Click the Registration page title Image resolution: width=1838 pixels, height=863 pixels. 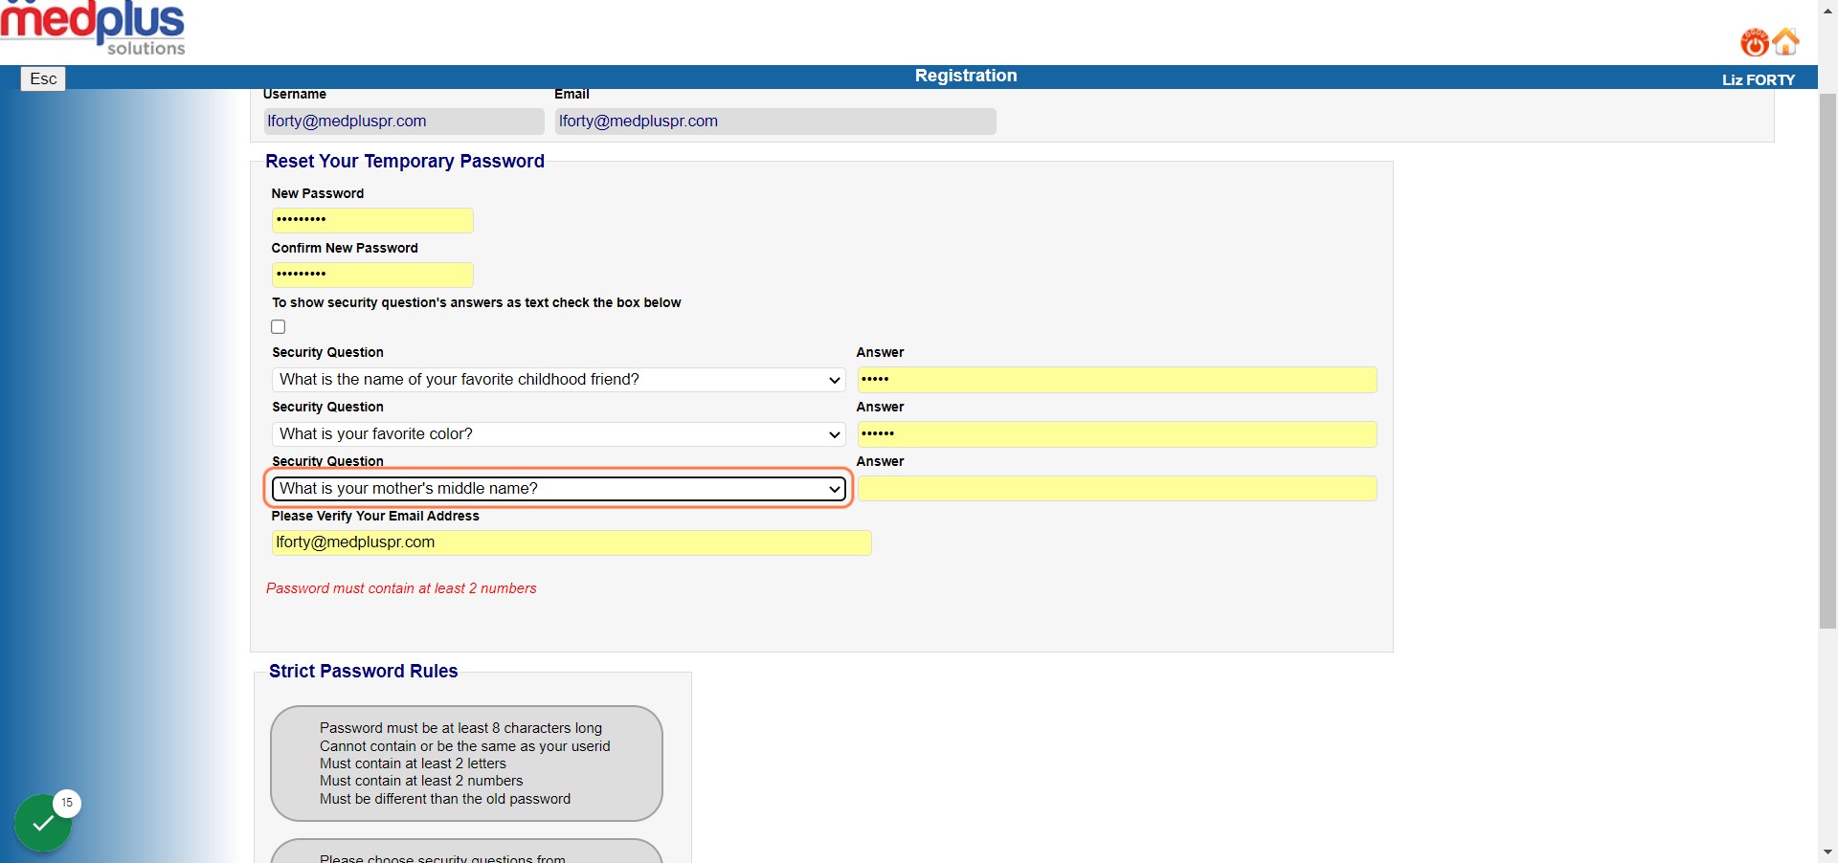pyautogui.click(x=966, y=76)
